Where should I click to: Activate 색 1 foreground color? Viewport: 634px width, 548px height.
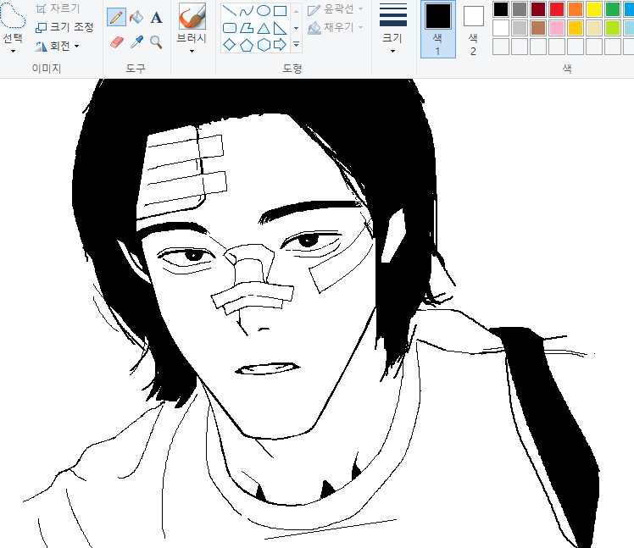438,29
